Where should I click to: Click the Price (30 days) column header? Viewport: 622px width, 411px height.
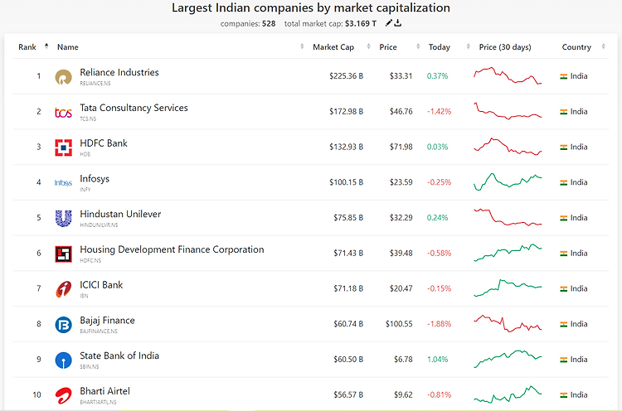coord(505,46)
